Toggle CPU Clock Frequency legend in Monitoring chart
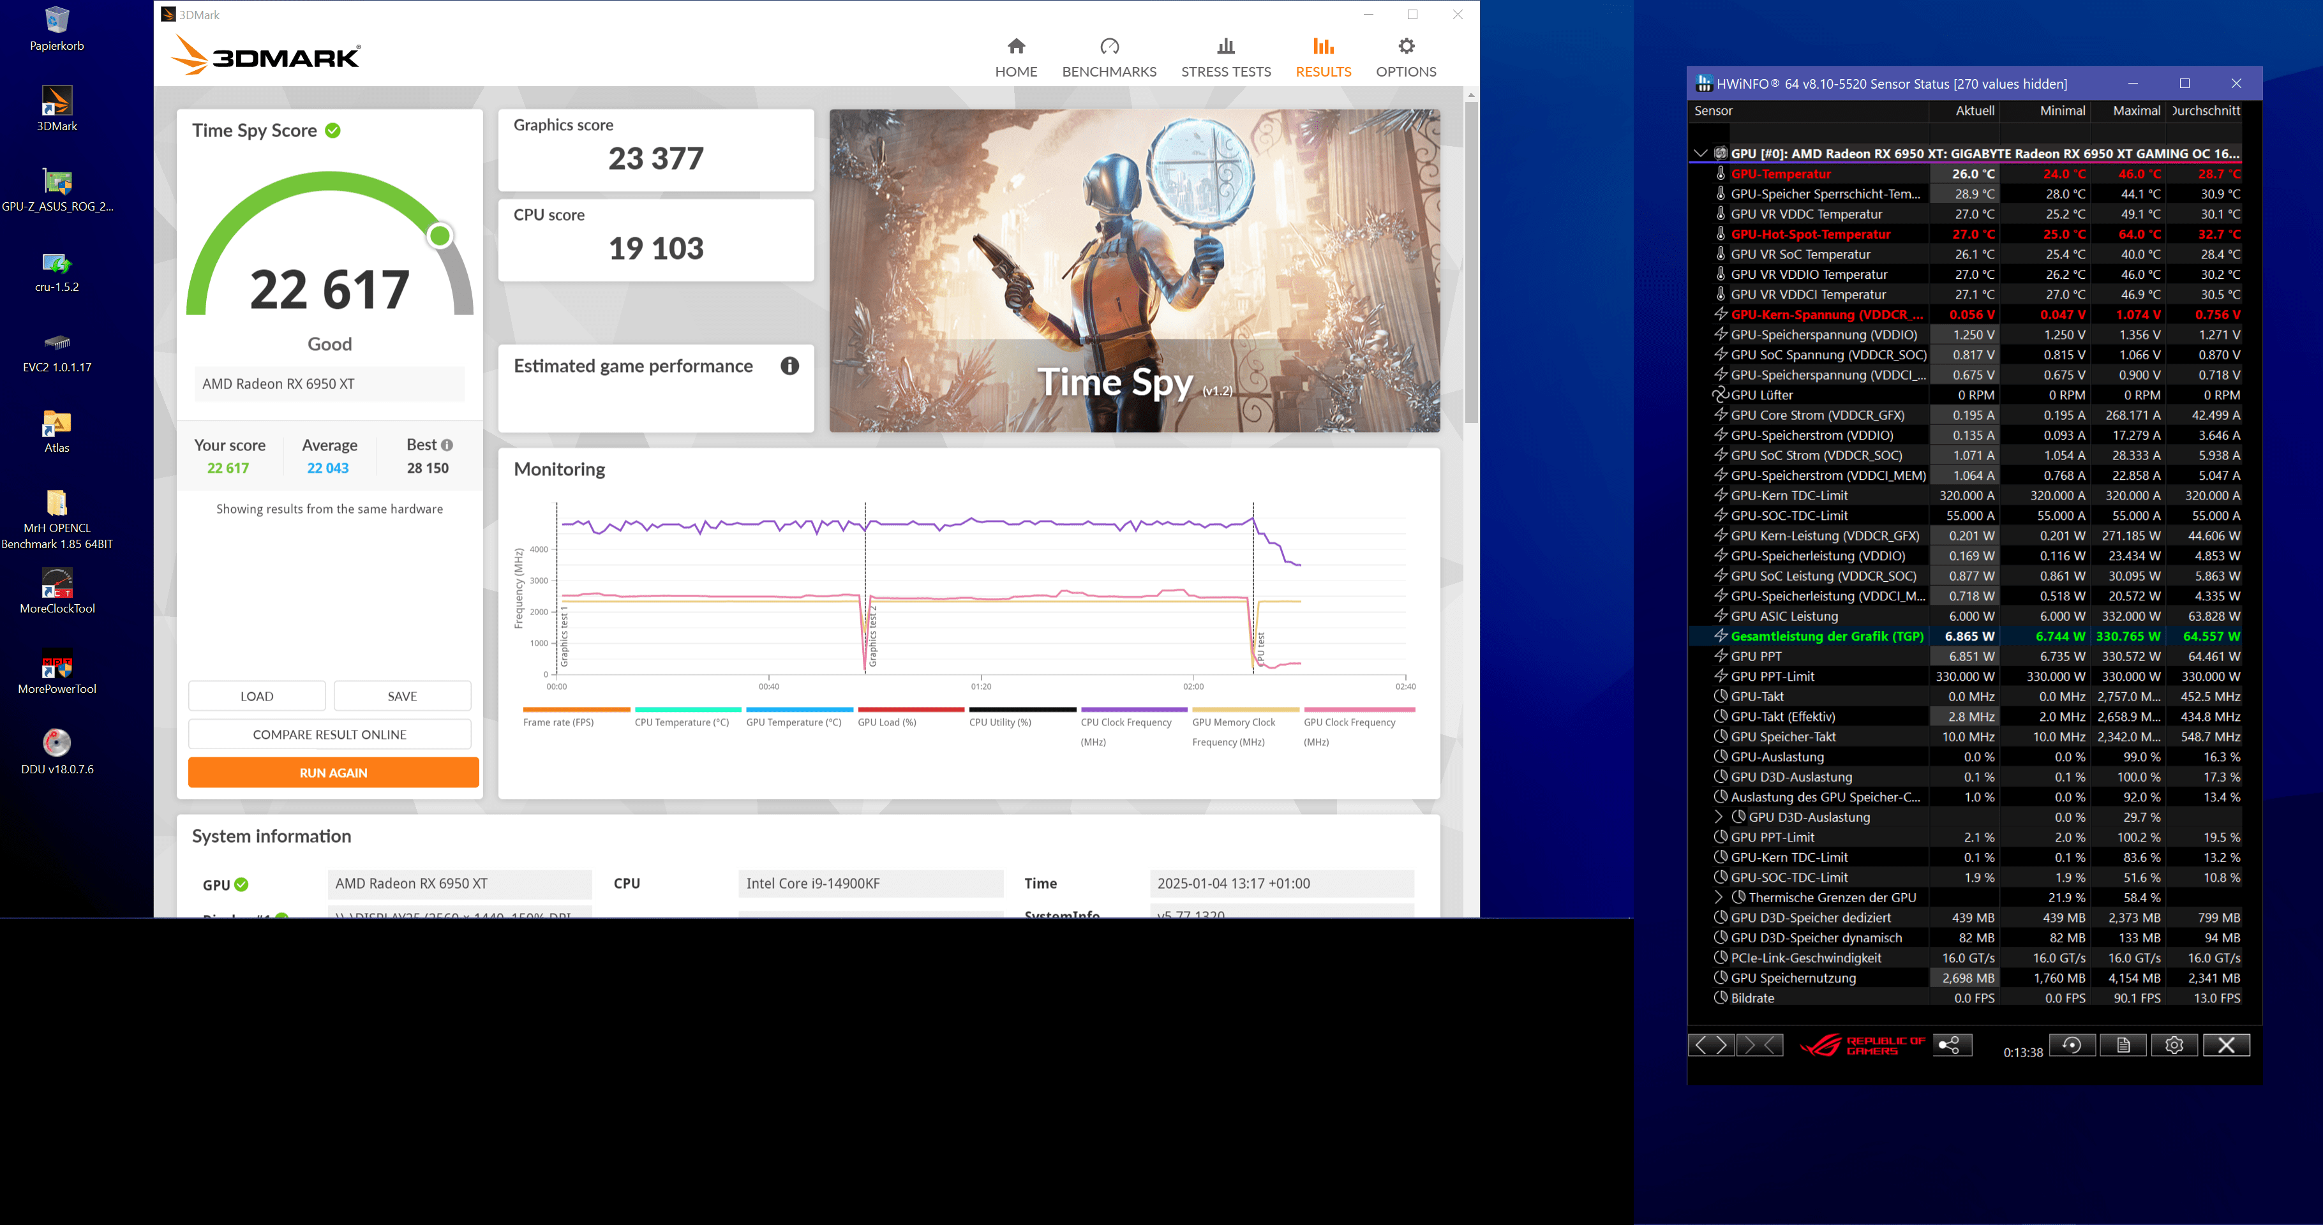Viewport: 2323px width, 1225px height. pos(1125,722)
